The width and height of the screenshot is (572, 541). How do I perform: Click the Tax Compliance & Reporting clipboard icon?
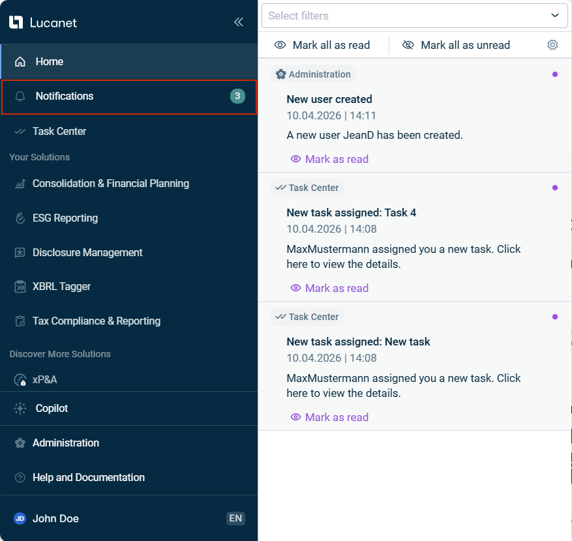pos(20,321)
